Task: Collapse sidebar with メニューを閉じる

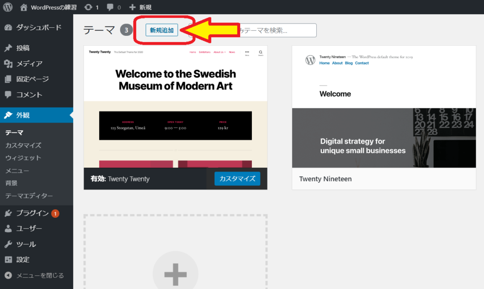Action: [x=40, y=275]
